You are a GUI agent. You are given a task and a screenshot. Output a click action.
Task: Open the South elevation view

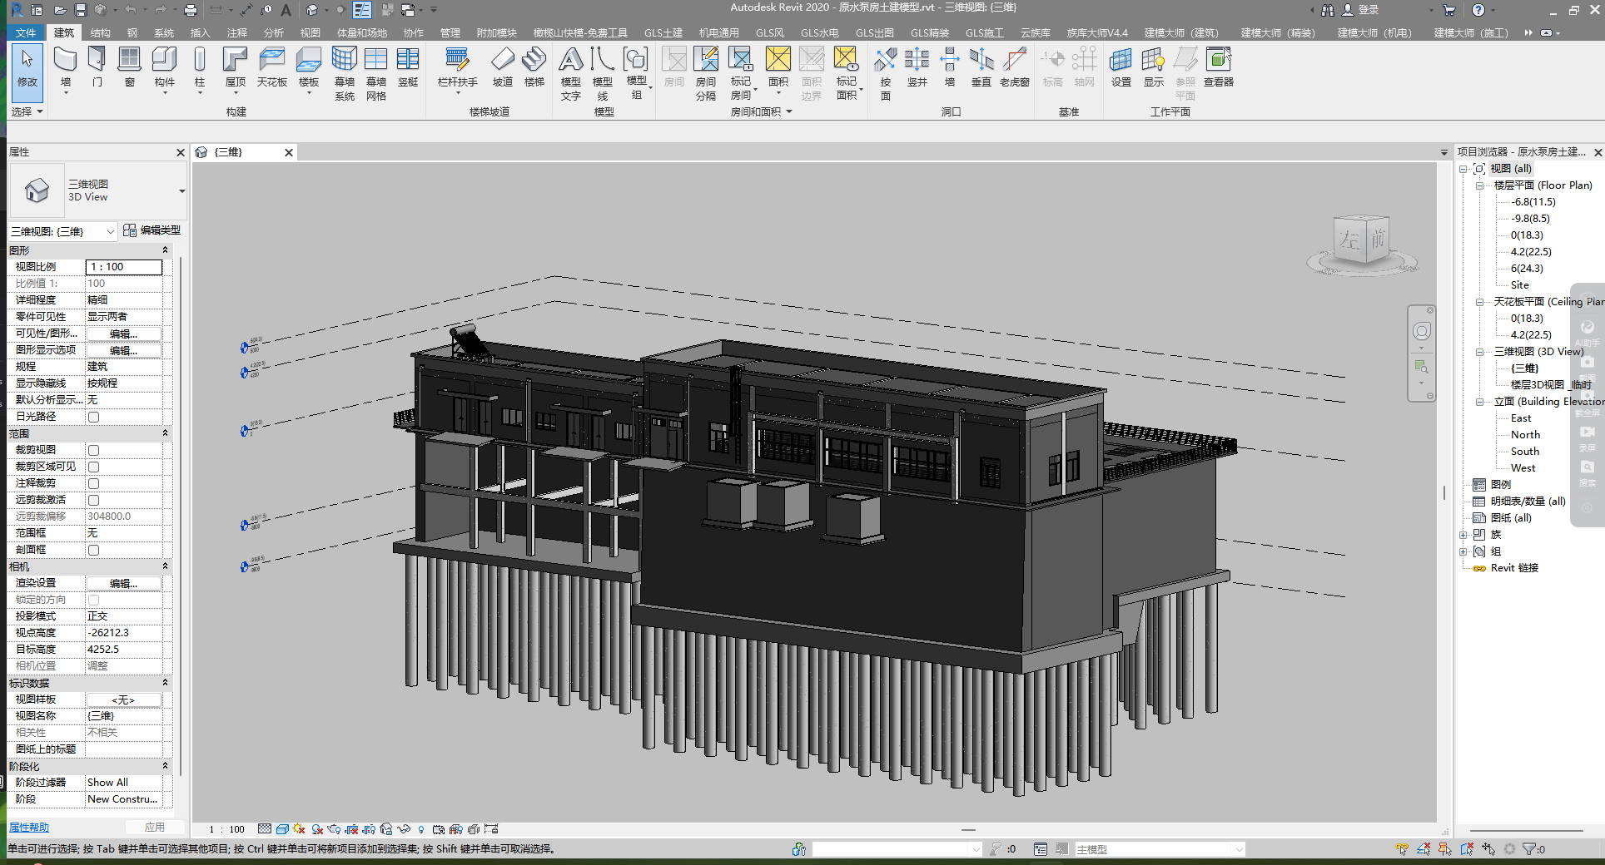[1524, 452]
